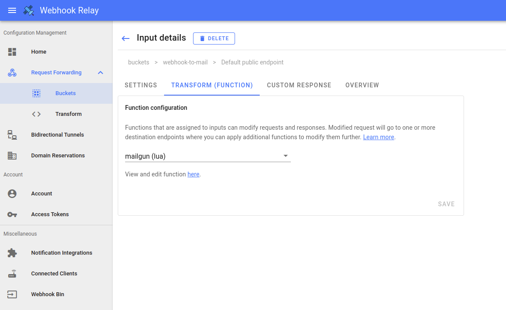Click the "here" edit function link
Viewport: 506px width, 310px height.
pos(193,174)
